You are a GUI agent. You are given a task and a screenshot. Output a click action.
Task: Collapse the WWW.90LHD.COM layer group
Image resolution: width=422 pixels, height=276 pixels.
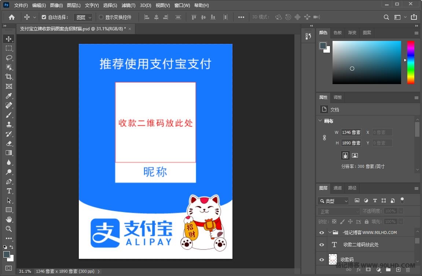click(330, 232)
